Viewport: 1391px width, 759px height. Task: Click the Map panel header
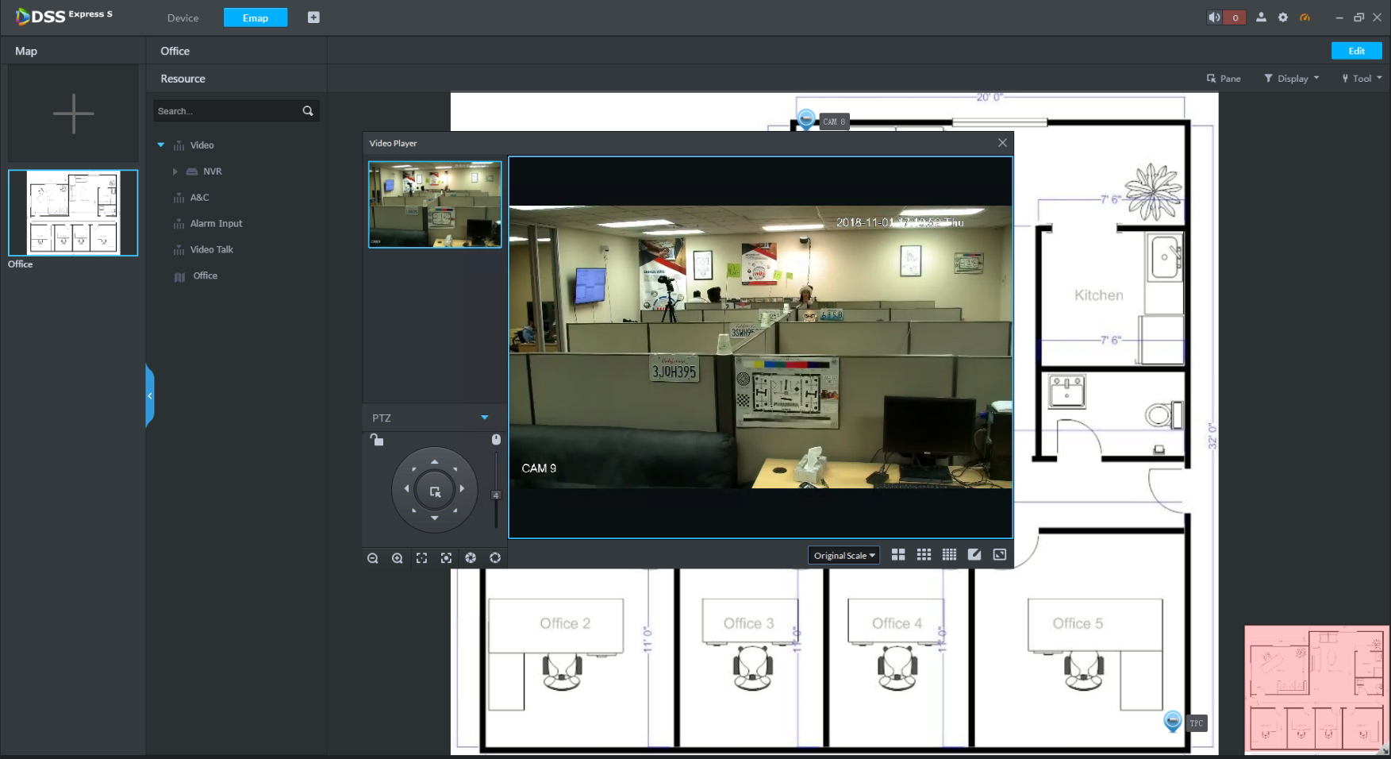73,51
